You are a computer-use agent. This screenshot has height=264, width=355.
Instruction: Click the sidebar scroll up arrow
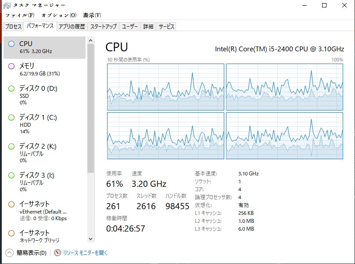[90, 40]
